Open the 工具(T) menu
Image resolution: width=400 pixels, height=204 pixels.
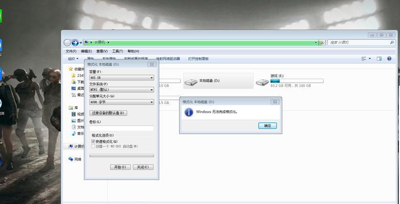click(118, 51)
